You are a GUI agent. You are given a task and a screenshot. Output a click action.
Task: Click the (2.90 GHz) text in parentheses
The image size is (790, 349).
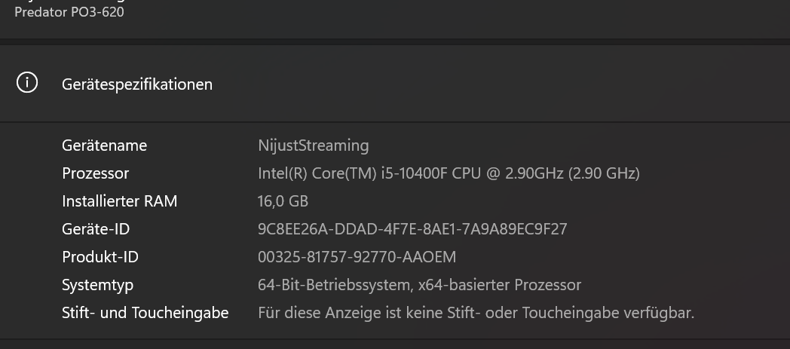coord(604,173)
